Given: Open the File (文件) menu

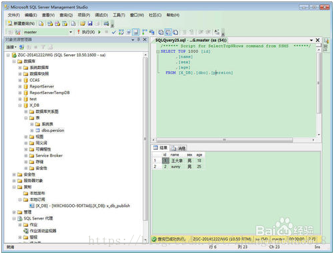Looking at the screenshot, I should pos(14,15).
